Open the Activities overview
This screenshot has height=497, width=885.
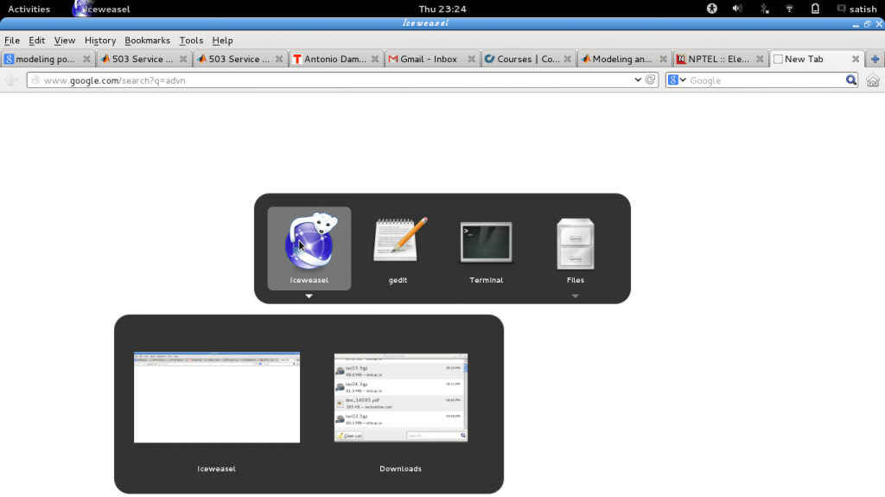coord(29,9)
